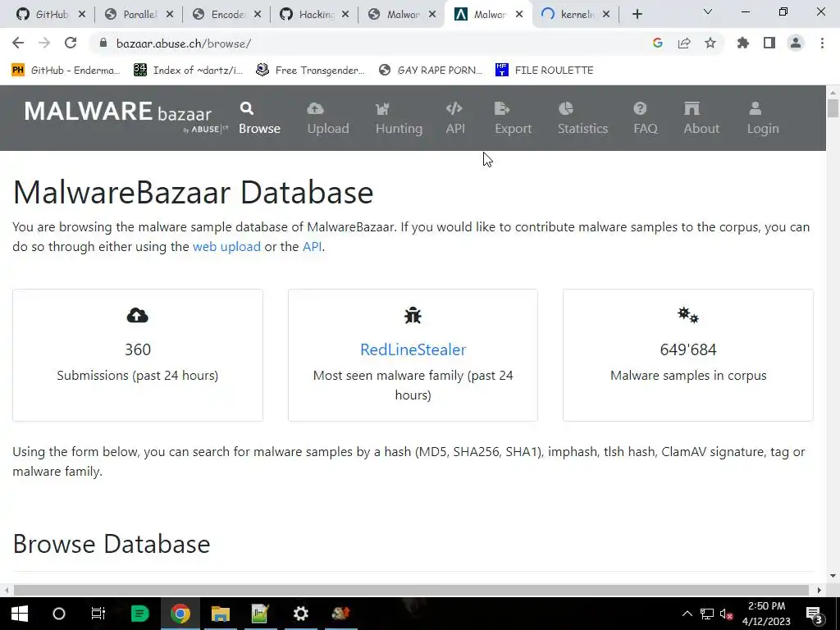
Task: Open the Extensions puzzle icon
Action: tap(743, 43)
